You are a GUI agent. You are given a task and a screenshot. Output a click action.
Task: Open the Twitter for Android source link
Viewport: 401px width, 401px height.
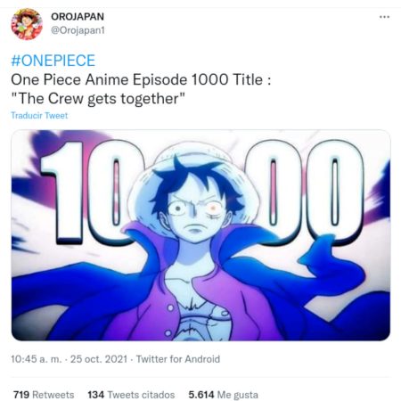tap(178, 359)
